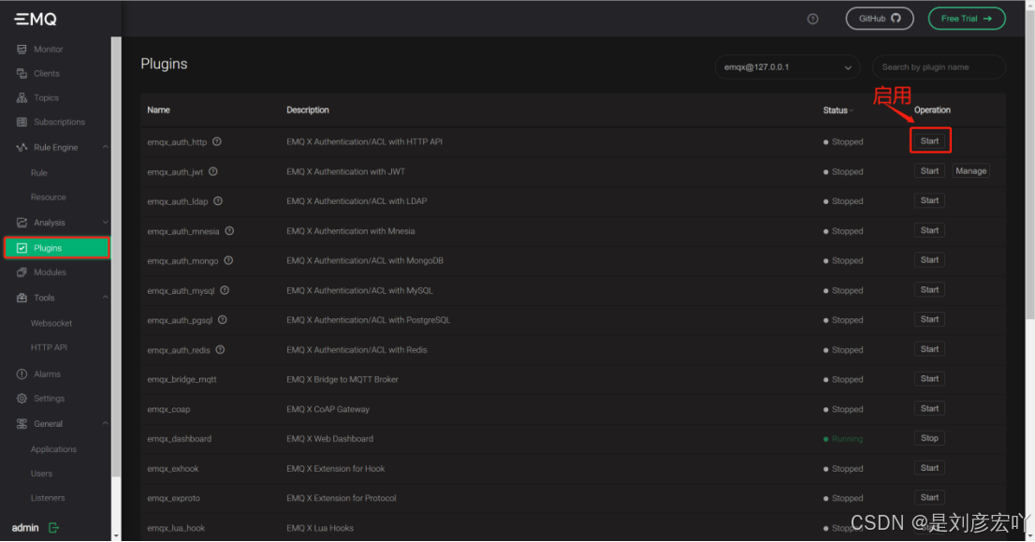Stop the emqx_dashboard plugin
1035x542 pixels.
[929, 438]
